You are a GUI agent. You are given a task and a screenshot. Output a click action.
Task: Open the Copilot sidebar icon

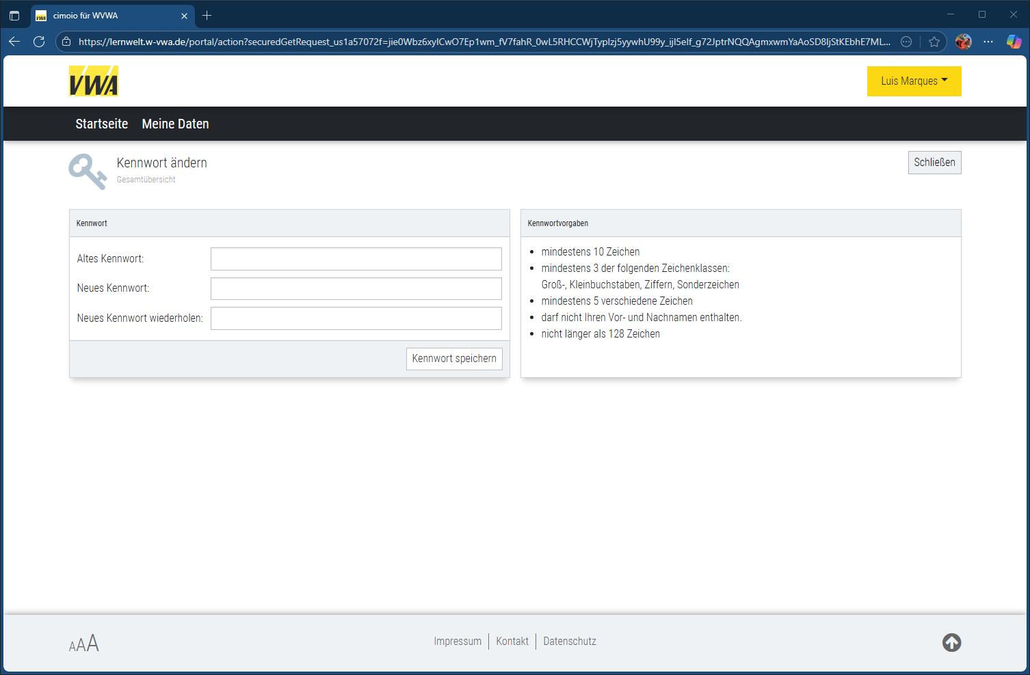click(x=1014, y=42)
